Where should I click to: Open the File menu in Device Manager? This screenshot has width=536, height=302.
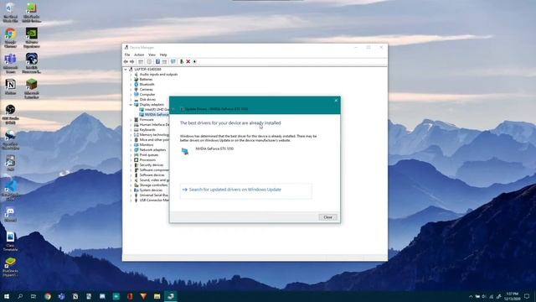tap(127, 55)
